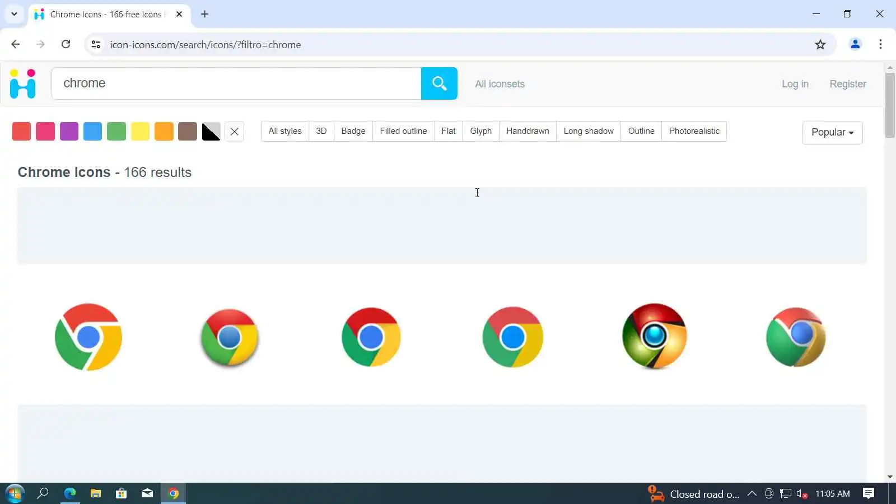Select the Badge style filter

[353, 131]
